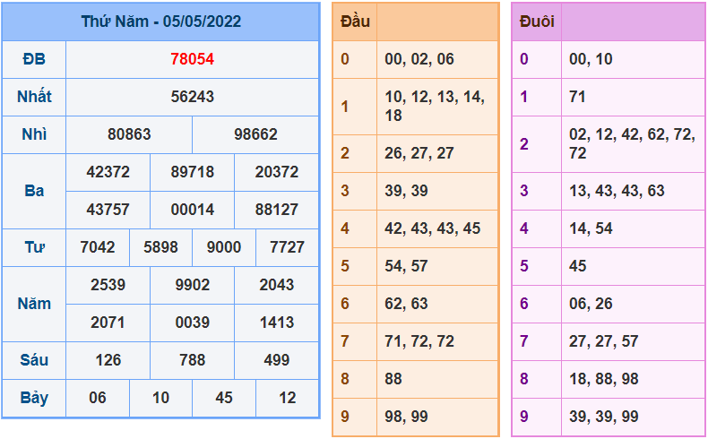Select the Sáu prize row label
The width and height of the screenshot is (708, 439).
click(34, 360)
